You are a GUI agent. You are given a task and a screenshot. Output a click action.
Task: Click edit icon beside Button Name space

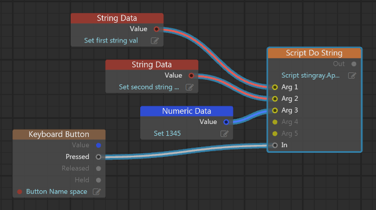[x=97, y=192]
